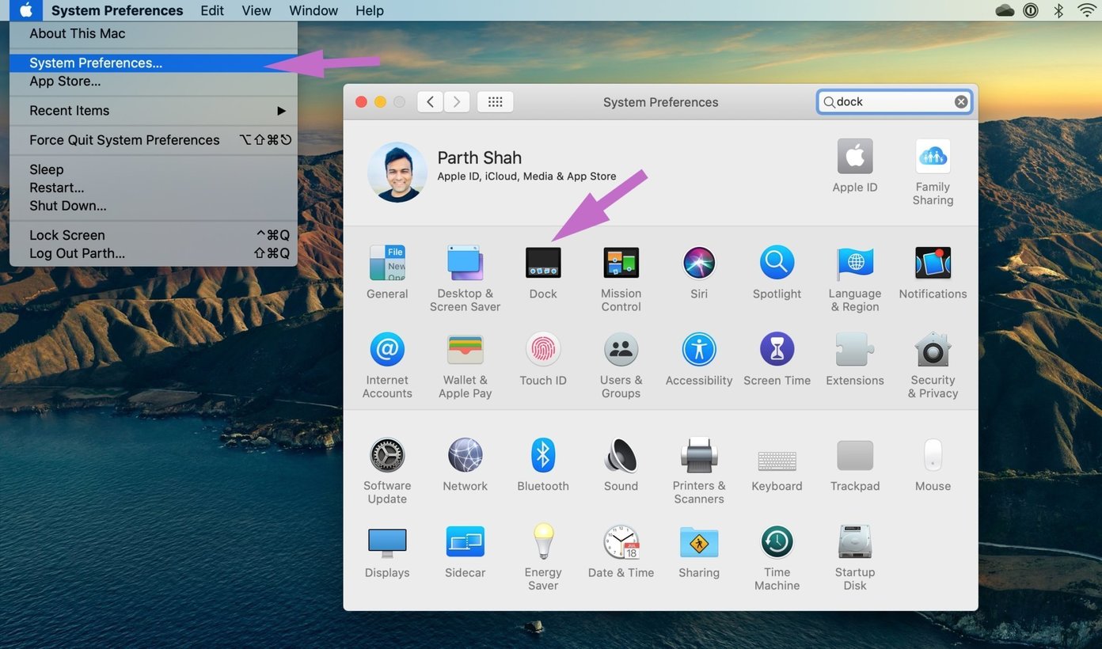Open the show-all preferences grid view
The width and height of the screenshot is (1102, 649).
(x=495, y=101)
